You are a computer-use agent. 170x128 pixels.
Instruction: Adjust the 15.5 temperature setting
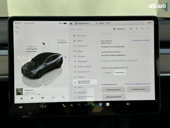[43, 106]
